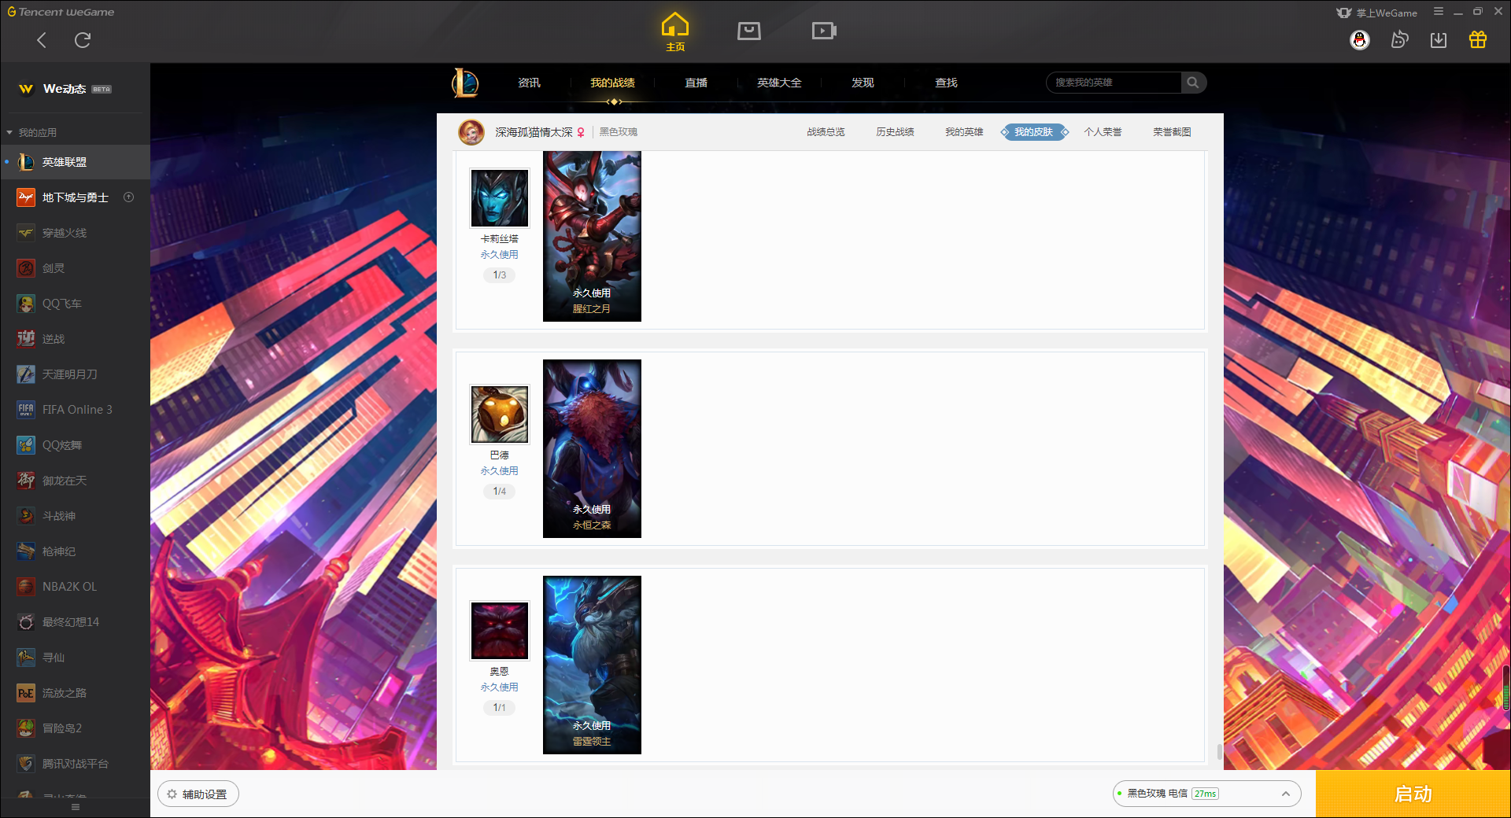Select 御龙在天 in the sidebar

pyautogui.click(x=75, y=481)
